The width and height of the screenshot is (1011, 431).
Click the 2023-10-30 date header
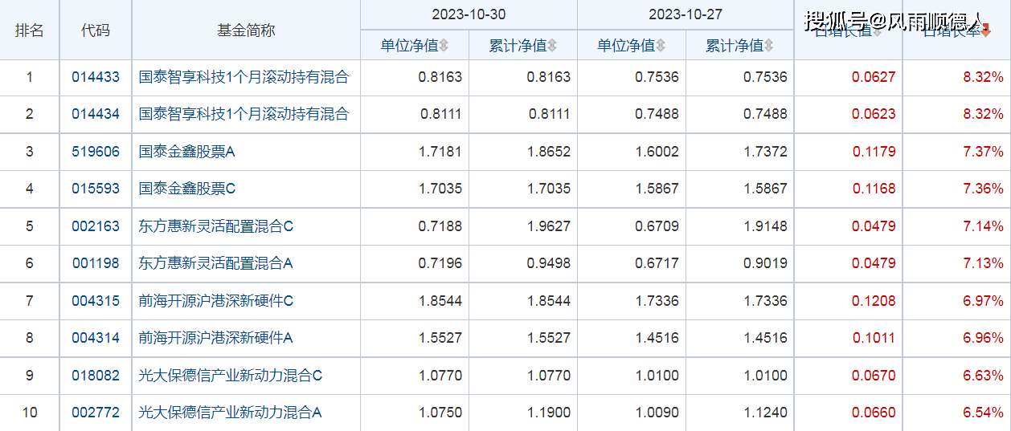click(x=469, y=15)
